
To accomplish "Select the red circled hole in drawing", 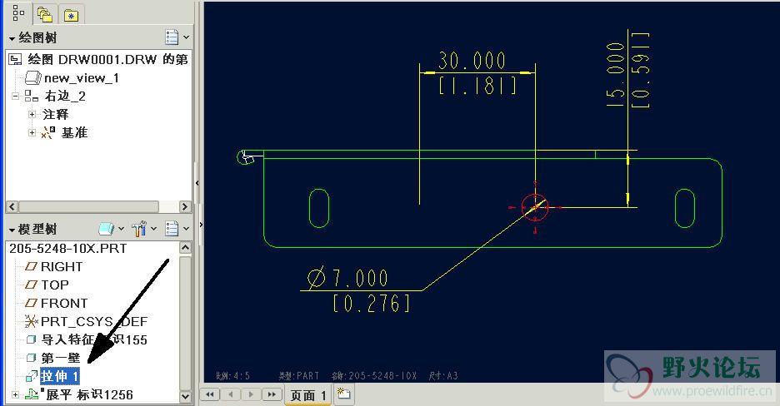I will coord(535,207).
